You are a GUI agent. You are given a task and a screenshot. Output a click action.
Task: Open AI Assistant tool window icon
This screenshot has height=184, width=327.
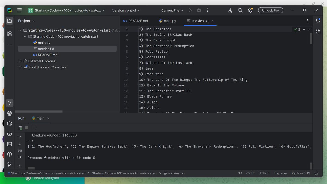click(x=318, y=31)
